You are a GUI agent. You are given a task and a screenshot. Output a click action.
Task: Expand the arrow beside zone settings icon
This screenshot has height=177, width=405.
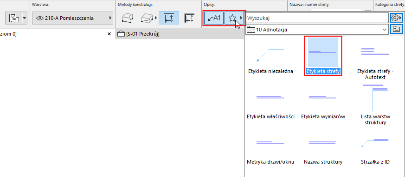[x=25, y=18]
